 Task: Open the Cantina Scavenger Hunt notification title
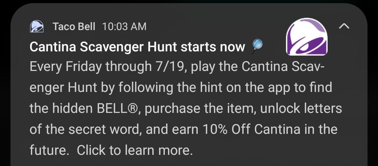(x=137, y=47)
